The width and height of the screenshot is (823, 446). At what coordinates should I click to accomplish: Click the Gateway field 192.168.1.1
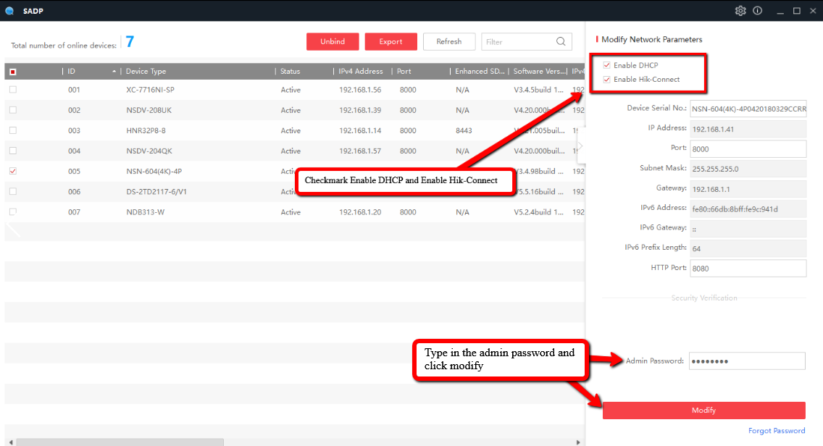pos(748,188)
